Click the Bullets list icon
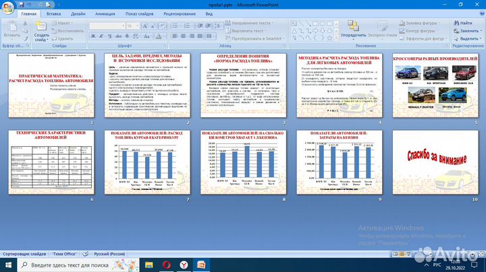The image size is (486, 272). [175, 26]
